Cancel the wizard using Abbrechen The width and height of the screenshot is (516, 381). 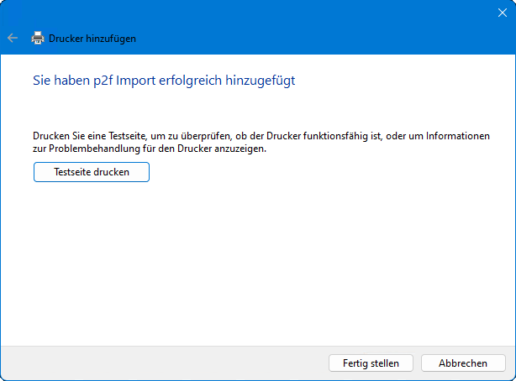point(463,363)
